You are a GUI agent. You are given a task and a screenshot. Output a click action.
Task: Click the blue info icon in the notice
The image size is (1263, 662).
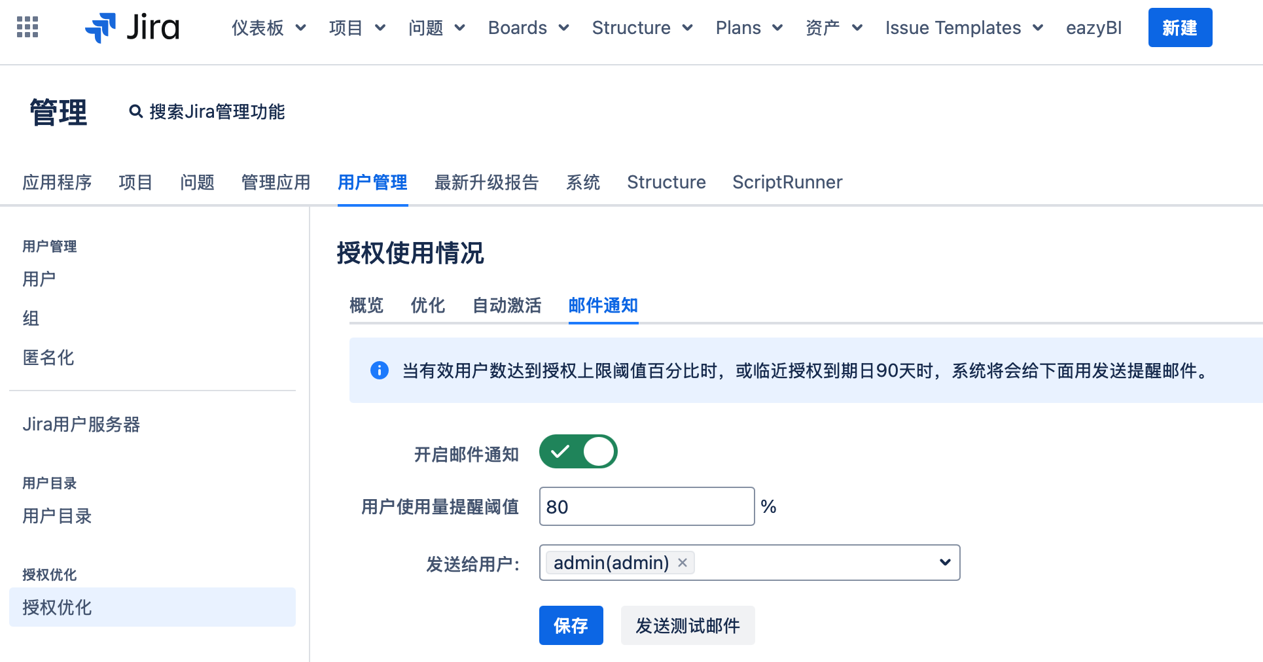(x=380, y=371)
